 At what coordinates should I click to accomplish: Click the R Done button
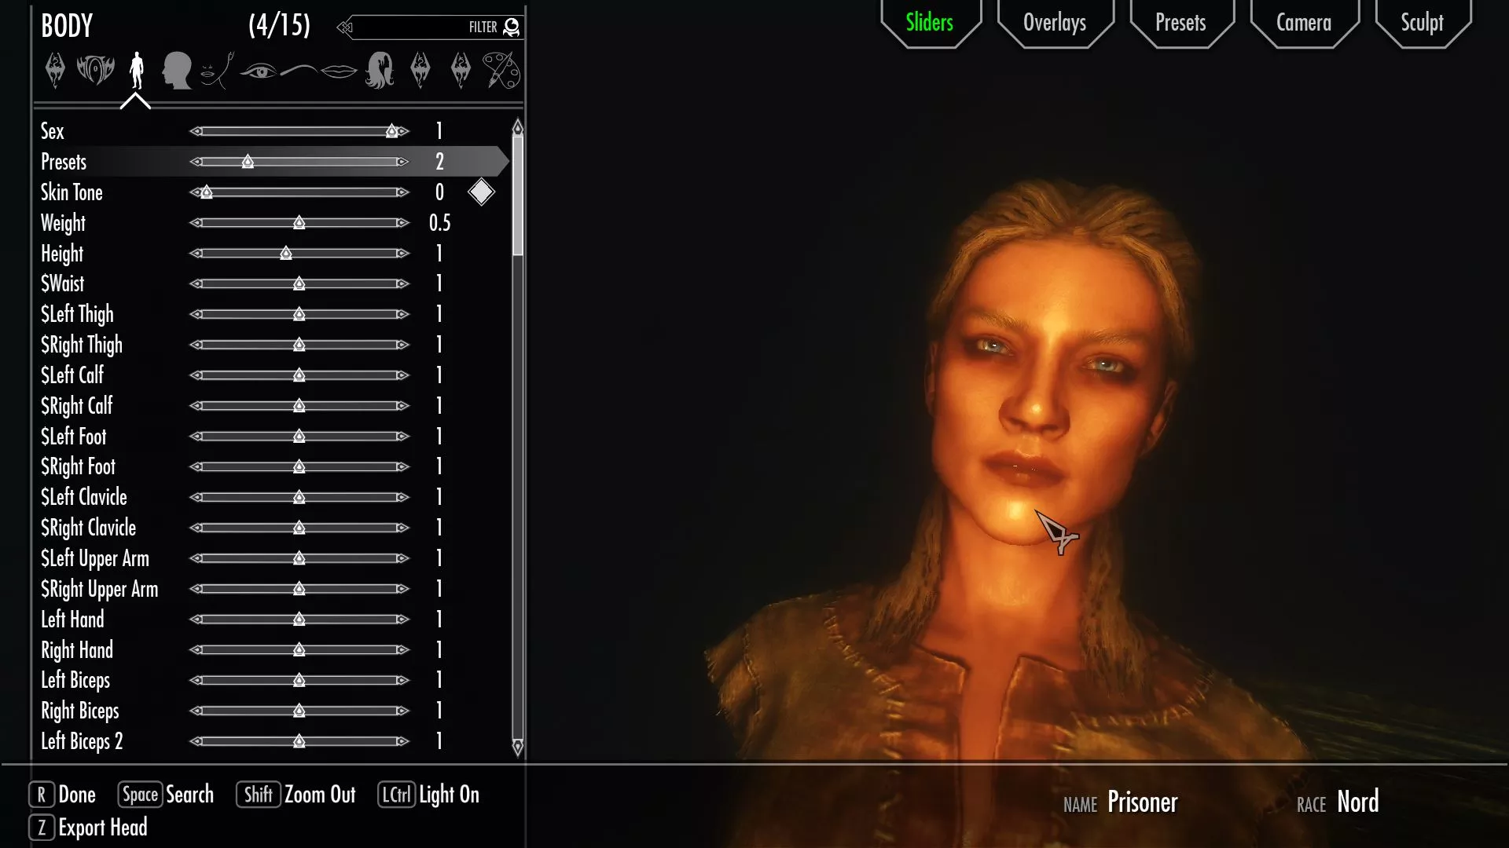point(62,795)
